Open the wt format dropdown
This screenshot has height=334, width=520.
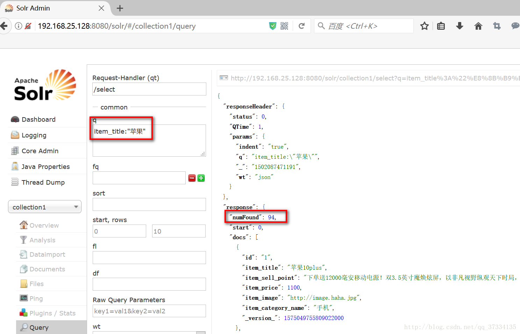[149, 332]
